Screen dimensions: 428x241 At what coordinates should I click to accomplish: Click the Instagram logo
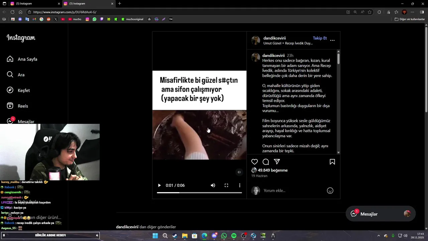21,38
